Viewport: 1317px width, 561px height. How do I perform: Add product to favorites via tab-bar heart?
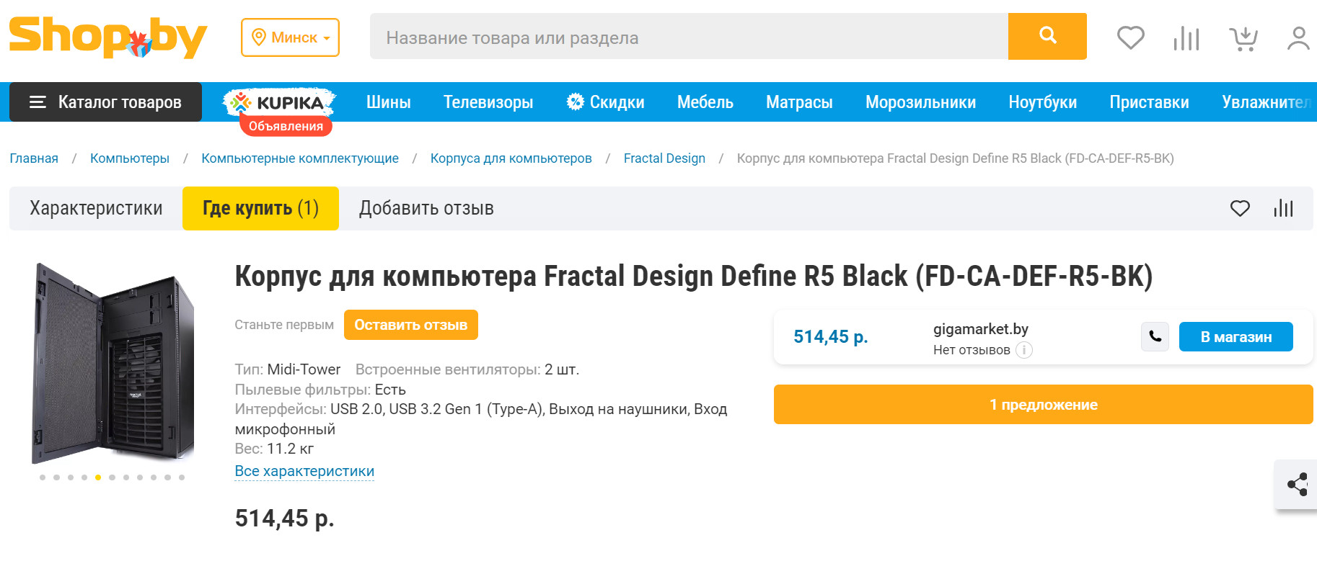click(1240, 209)
